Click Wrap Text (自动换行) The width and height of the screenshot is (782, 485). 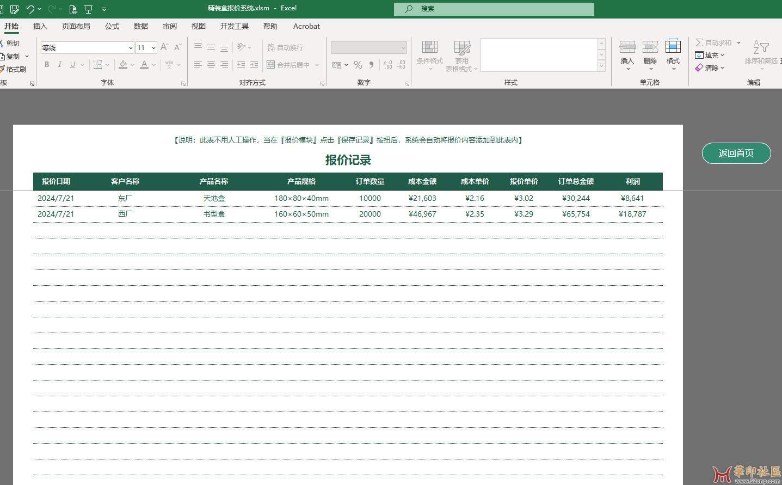pos(285,47)
